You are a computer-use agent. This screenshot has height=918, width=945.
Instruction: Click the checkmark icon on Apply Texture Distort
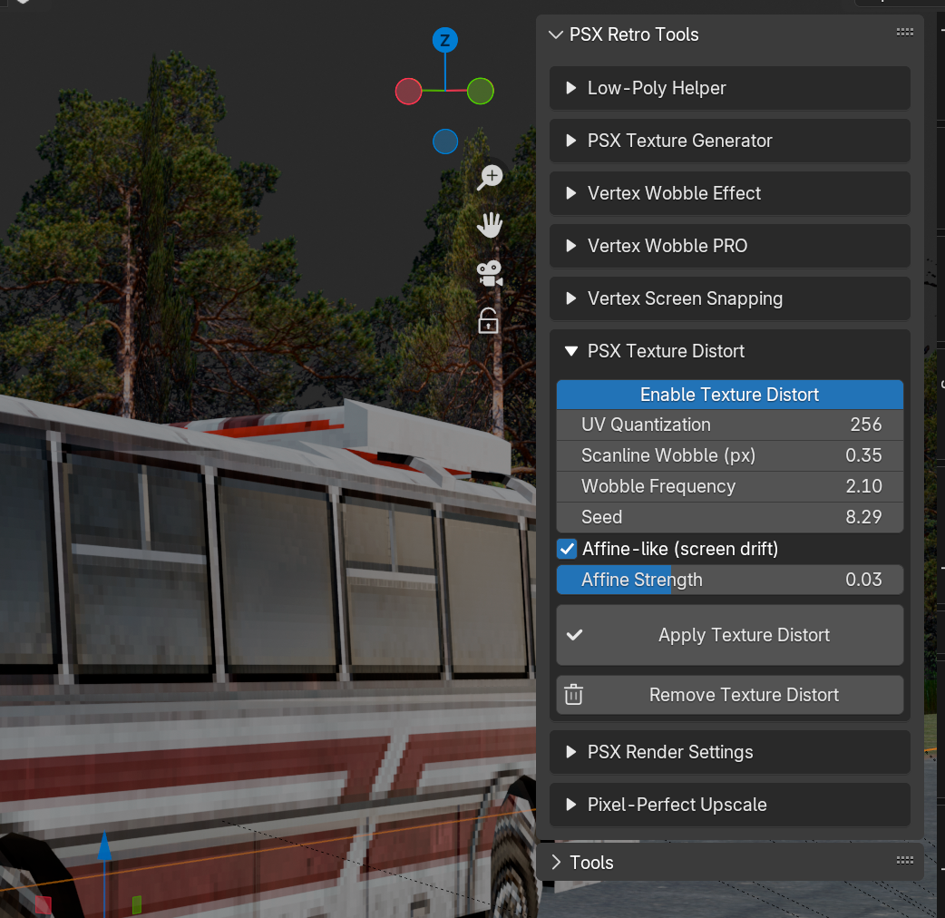[574, 635]
